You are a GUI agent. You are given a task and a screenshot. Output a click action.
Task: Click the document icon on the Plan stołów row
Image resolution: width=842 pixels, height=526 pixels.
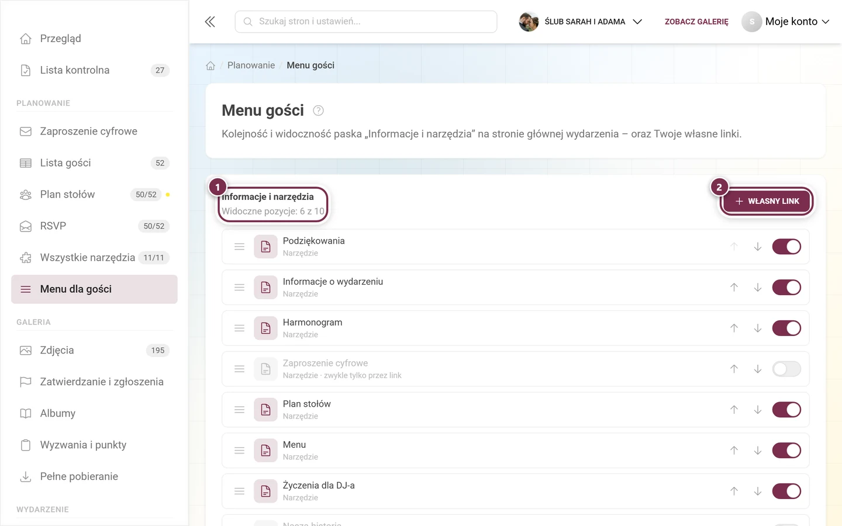265,410
